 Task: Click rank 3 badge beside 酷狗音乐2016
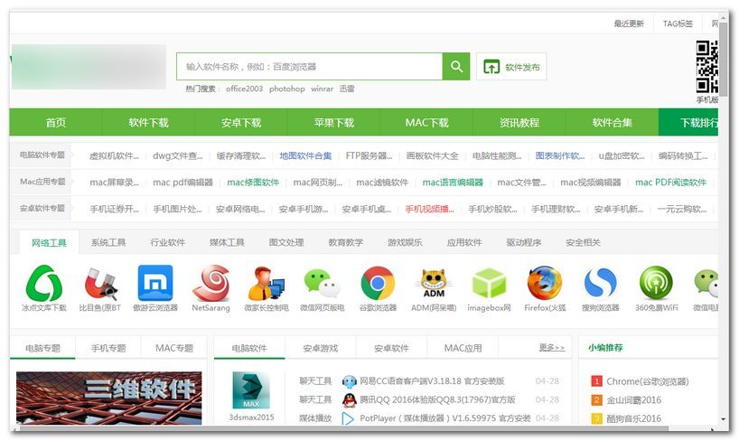point(596,418)
